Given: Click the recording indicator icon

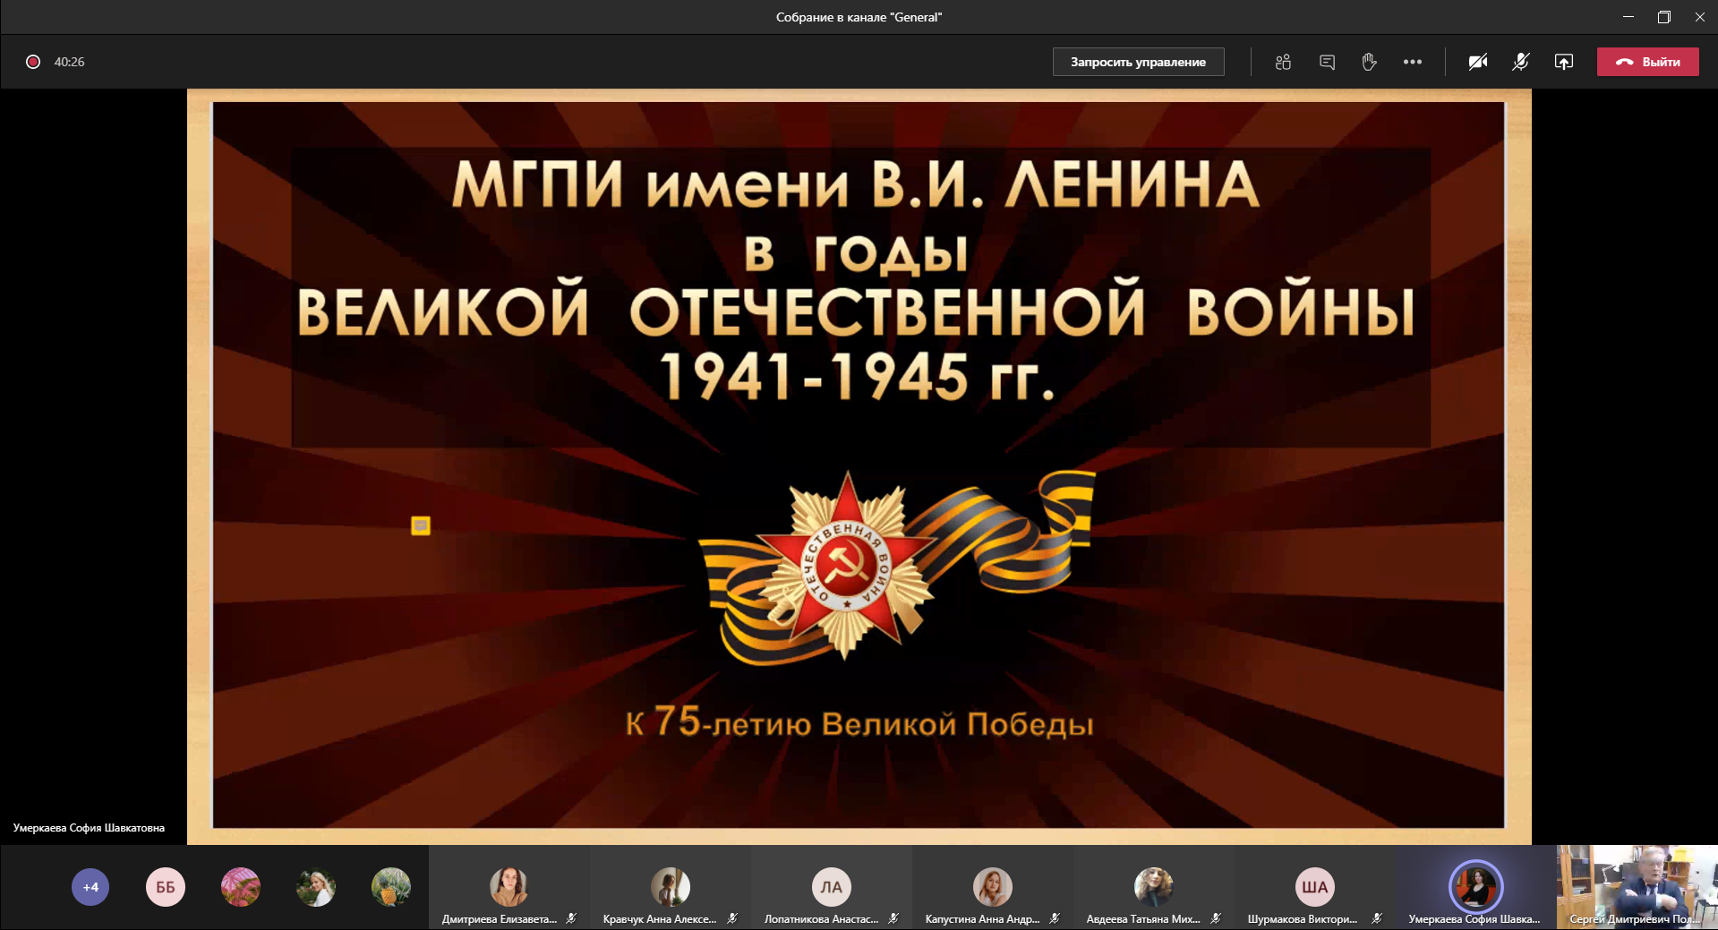Looking at the screenshot, I should coord(33,62).
